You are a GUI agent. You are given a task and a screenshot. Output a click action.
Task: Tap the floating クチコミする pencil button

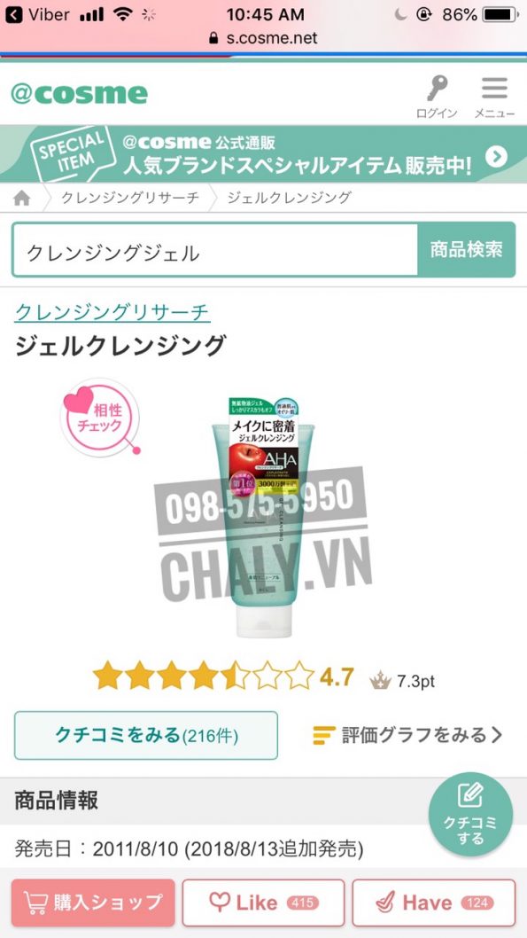click(x=470, y=815)
